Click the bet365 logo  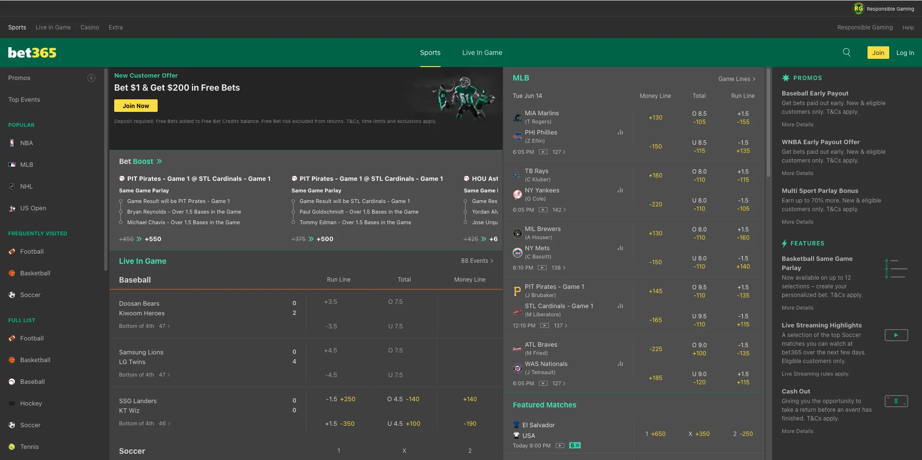pyautogui.click(x=32, y=53)
